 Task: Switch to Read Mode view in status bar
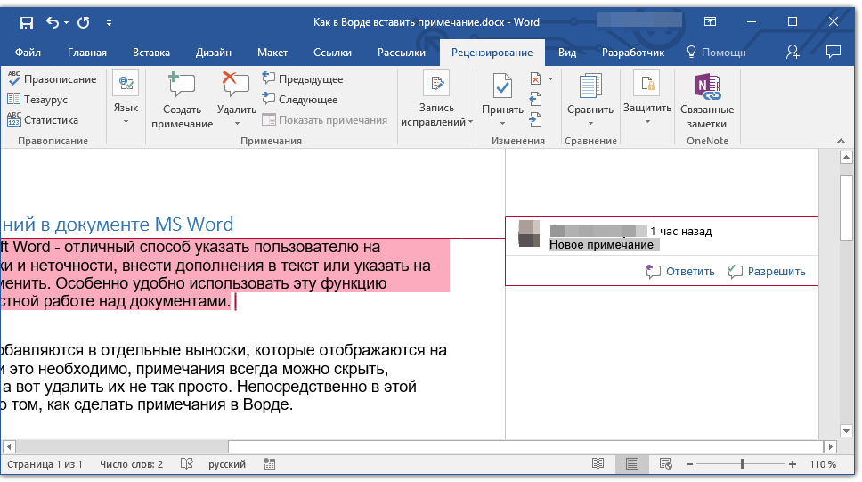click(598, 464)
